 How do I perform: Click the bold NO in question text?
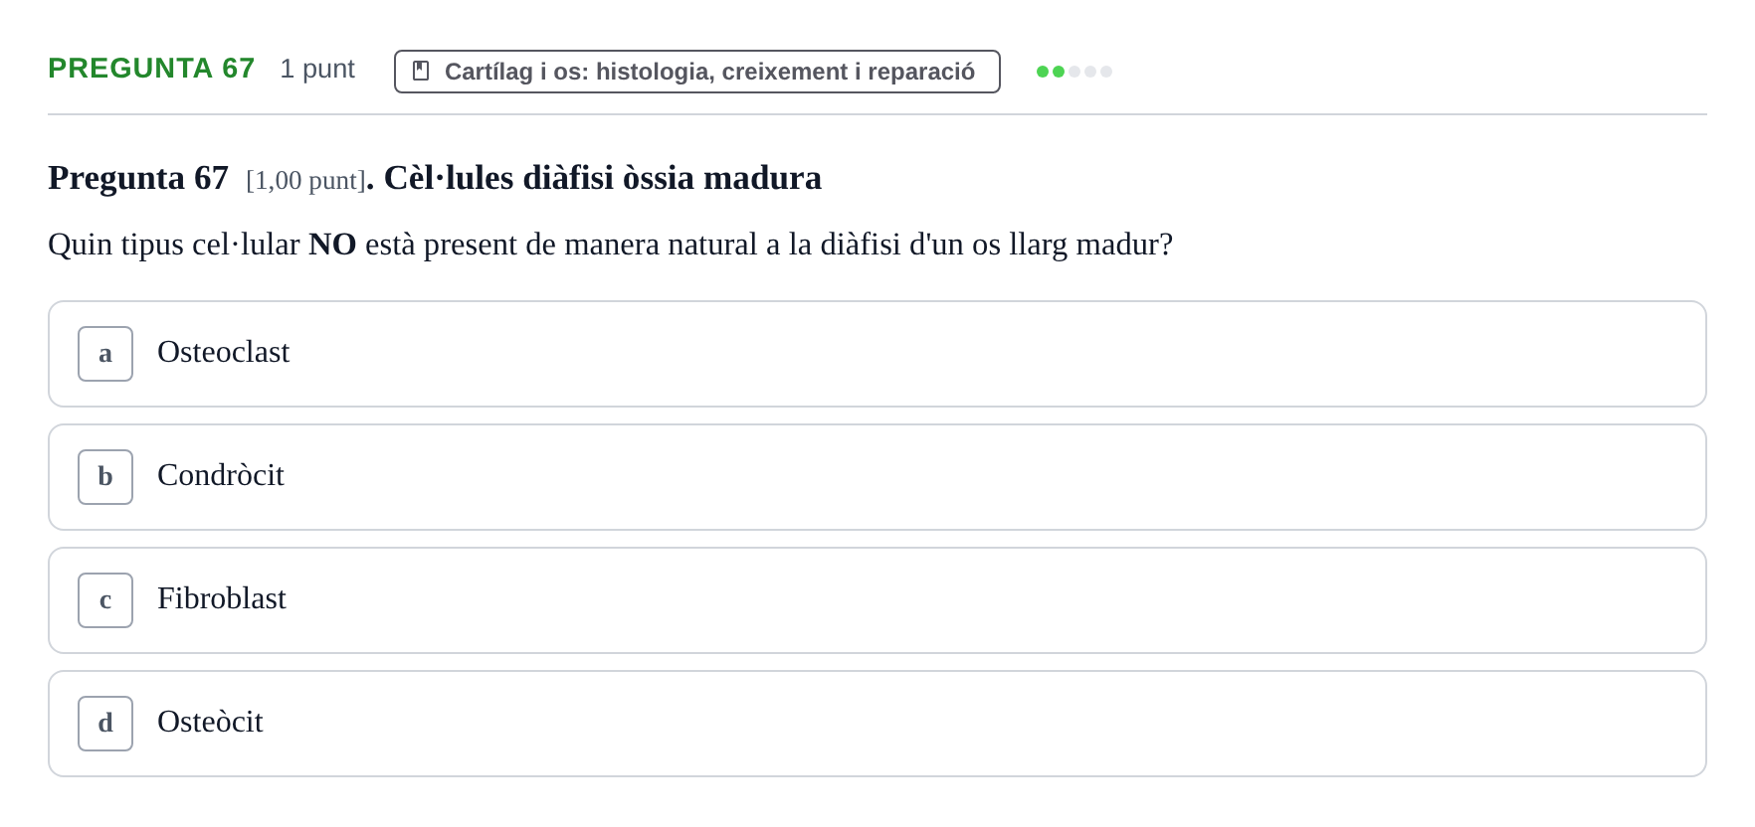tap(332, 245)
